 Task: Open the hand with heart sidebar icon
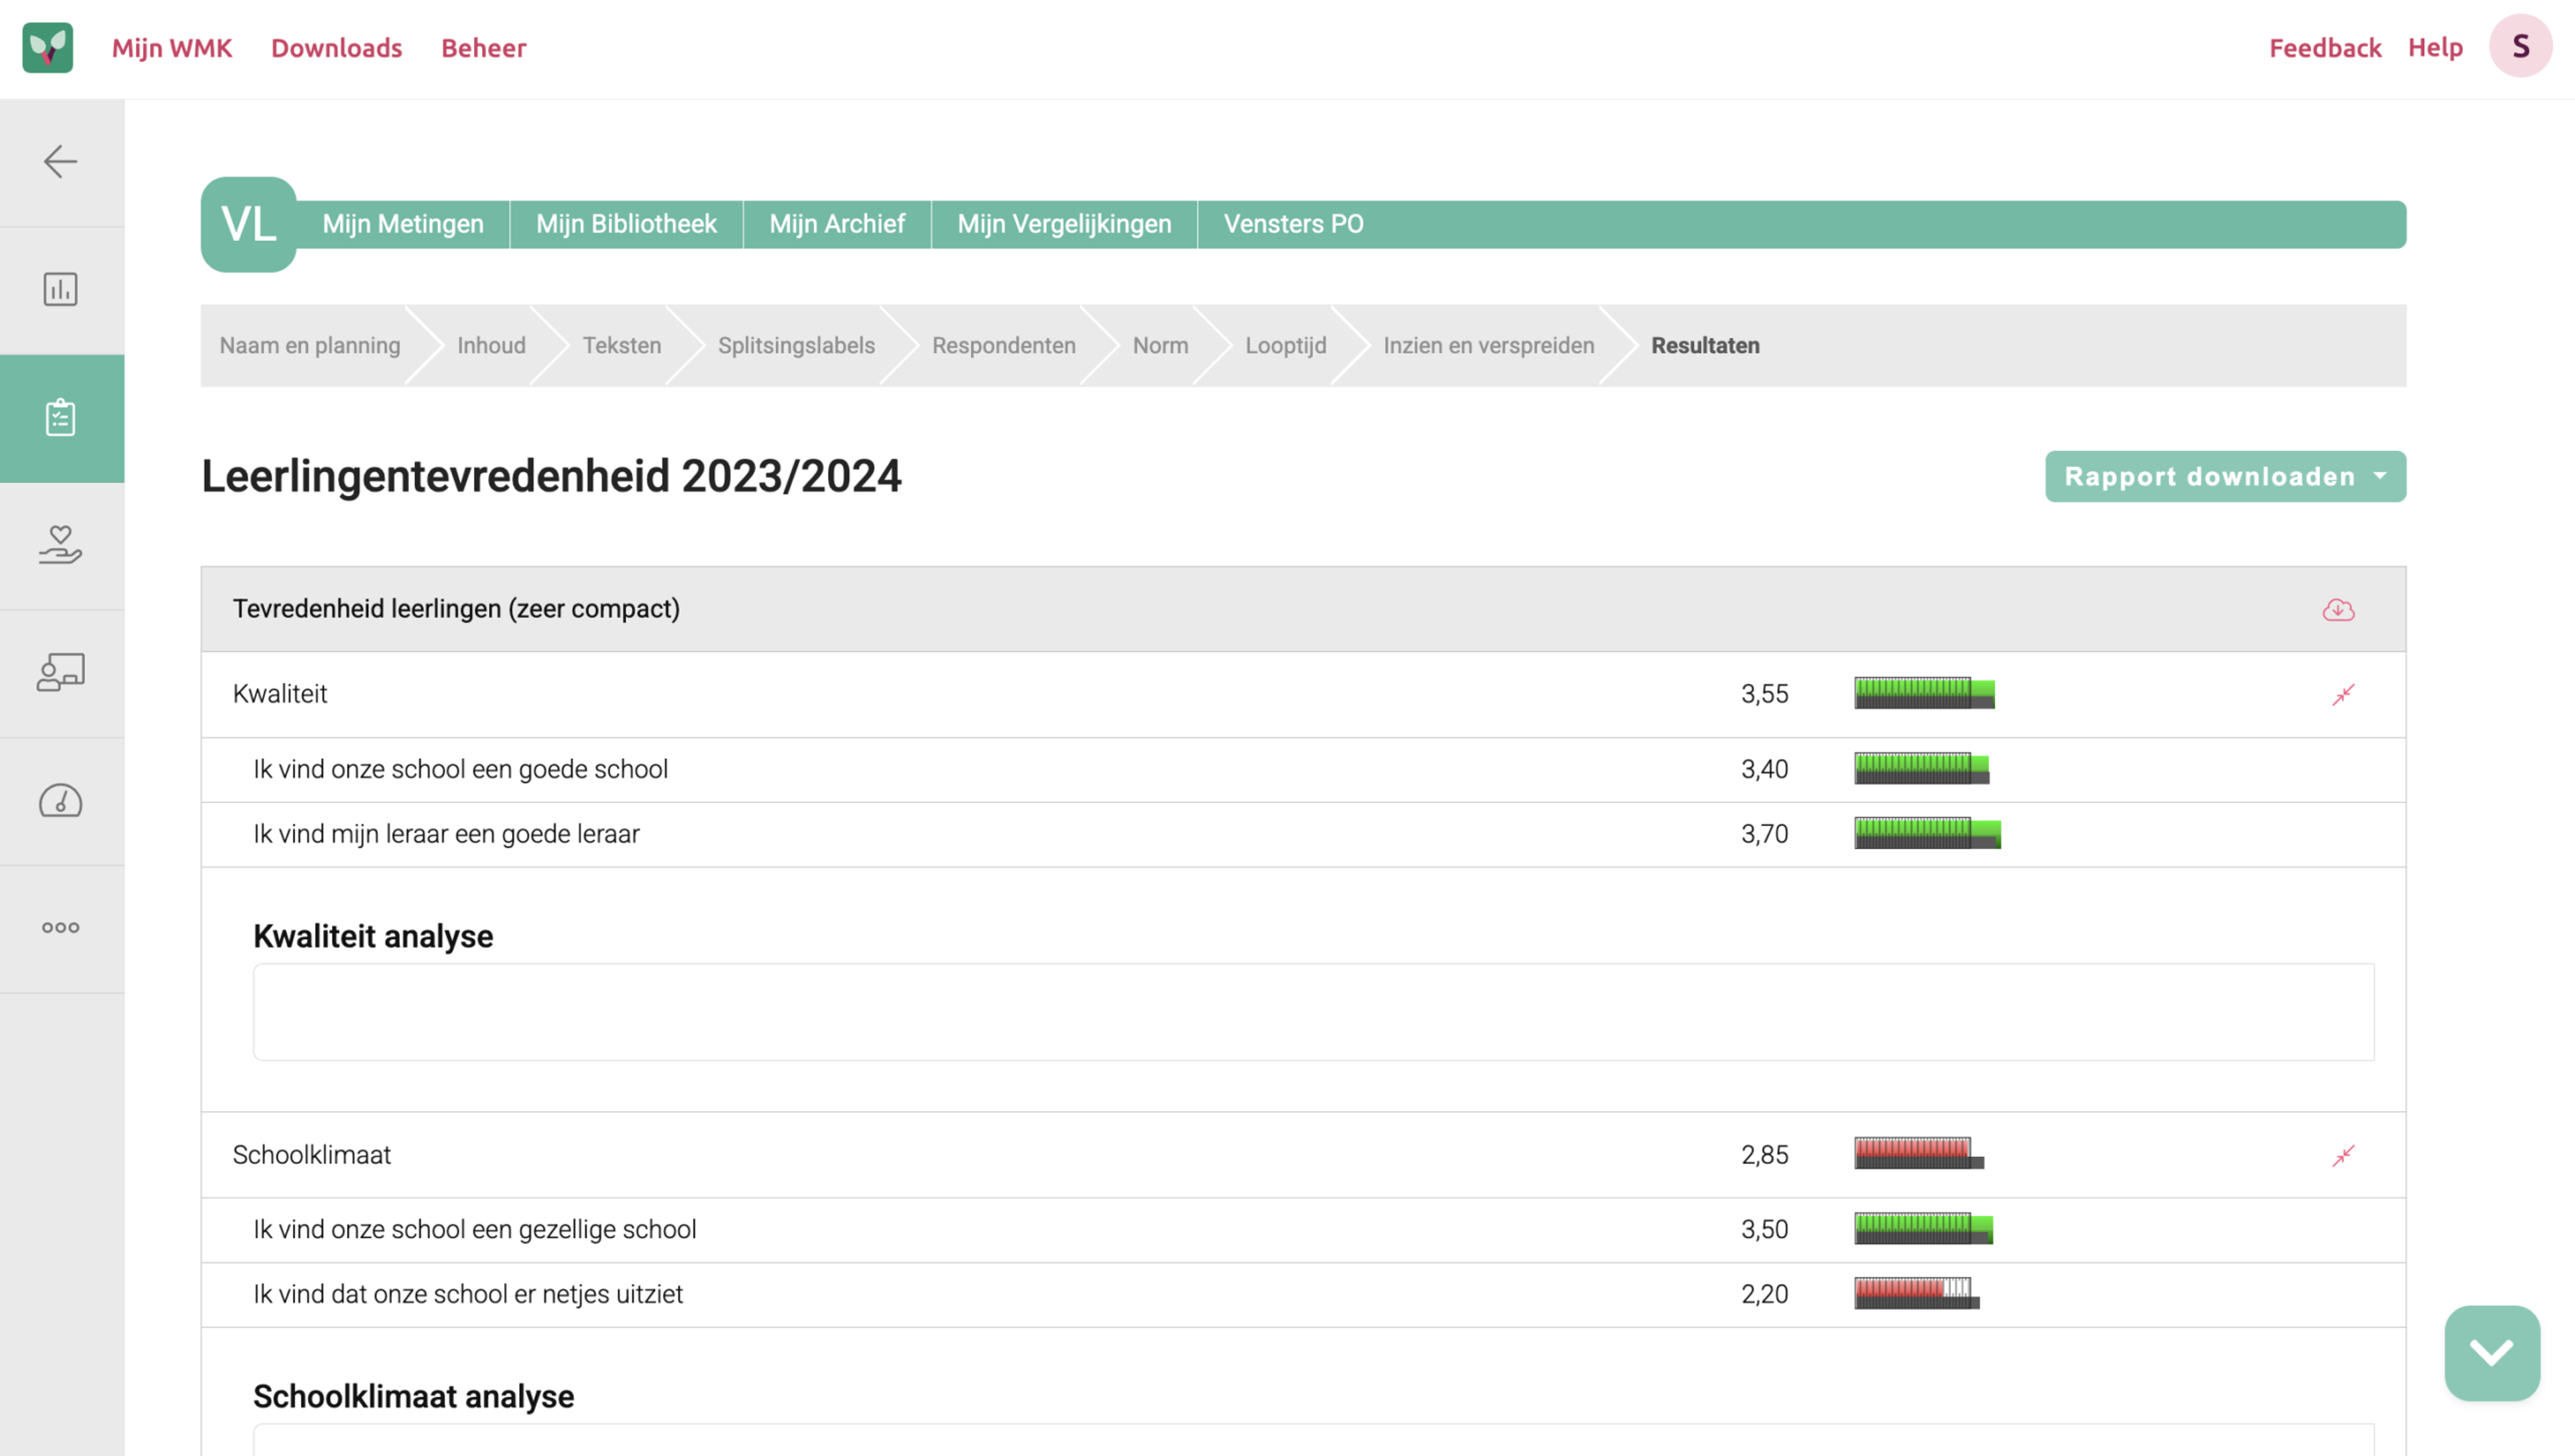(61, 546)
